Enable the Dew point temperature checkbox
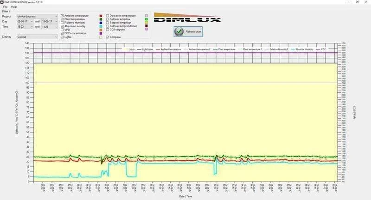This screenshot has width=371, height=200. 107,16
